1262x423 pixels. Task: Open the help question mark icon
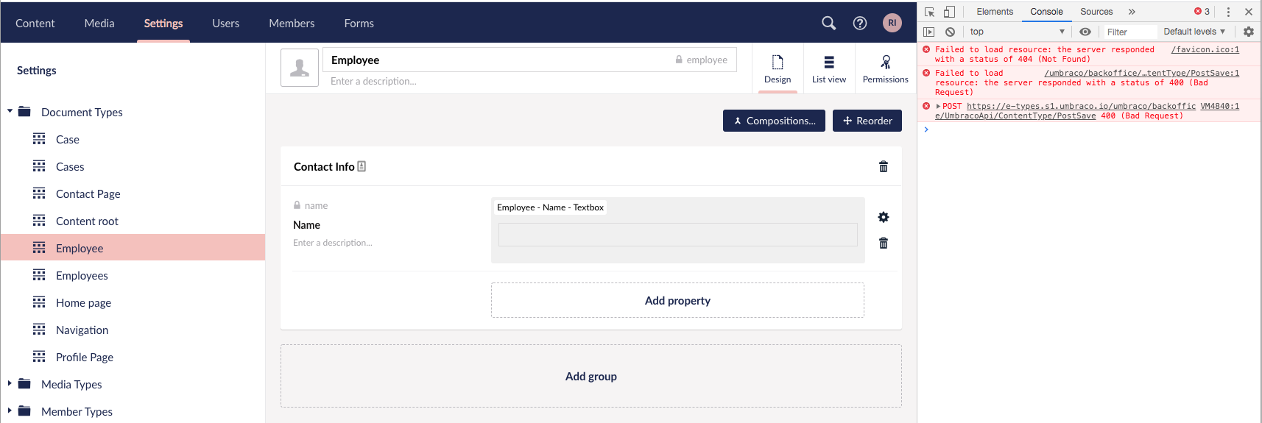(860, 23)
